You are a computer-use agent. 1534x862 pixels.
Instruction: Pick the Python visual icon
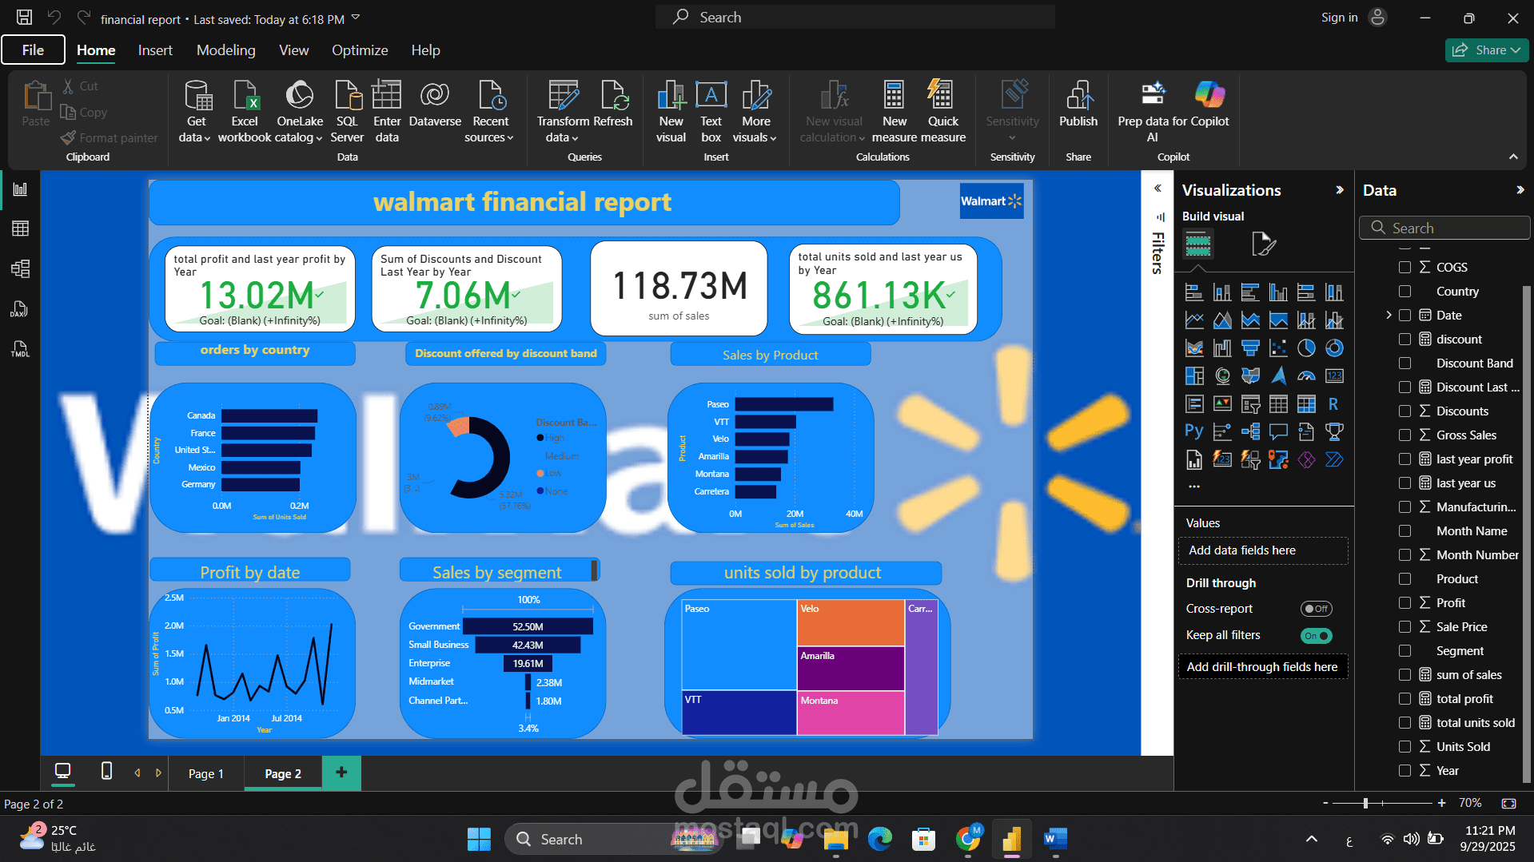(1194, 431)
